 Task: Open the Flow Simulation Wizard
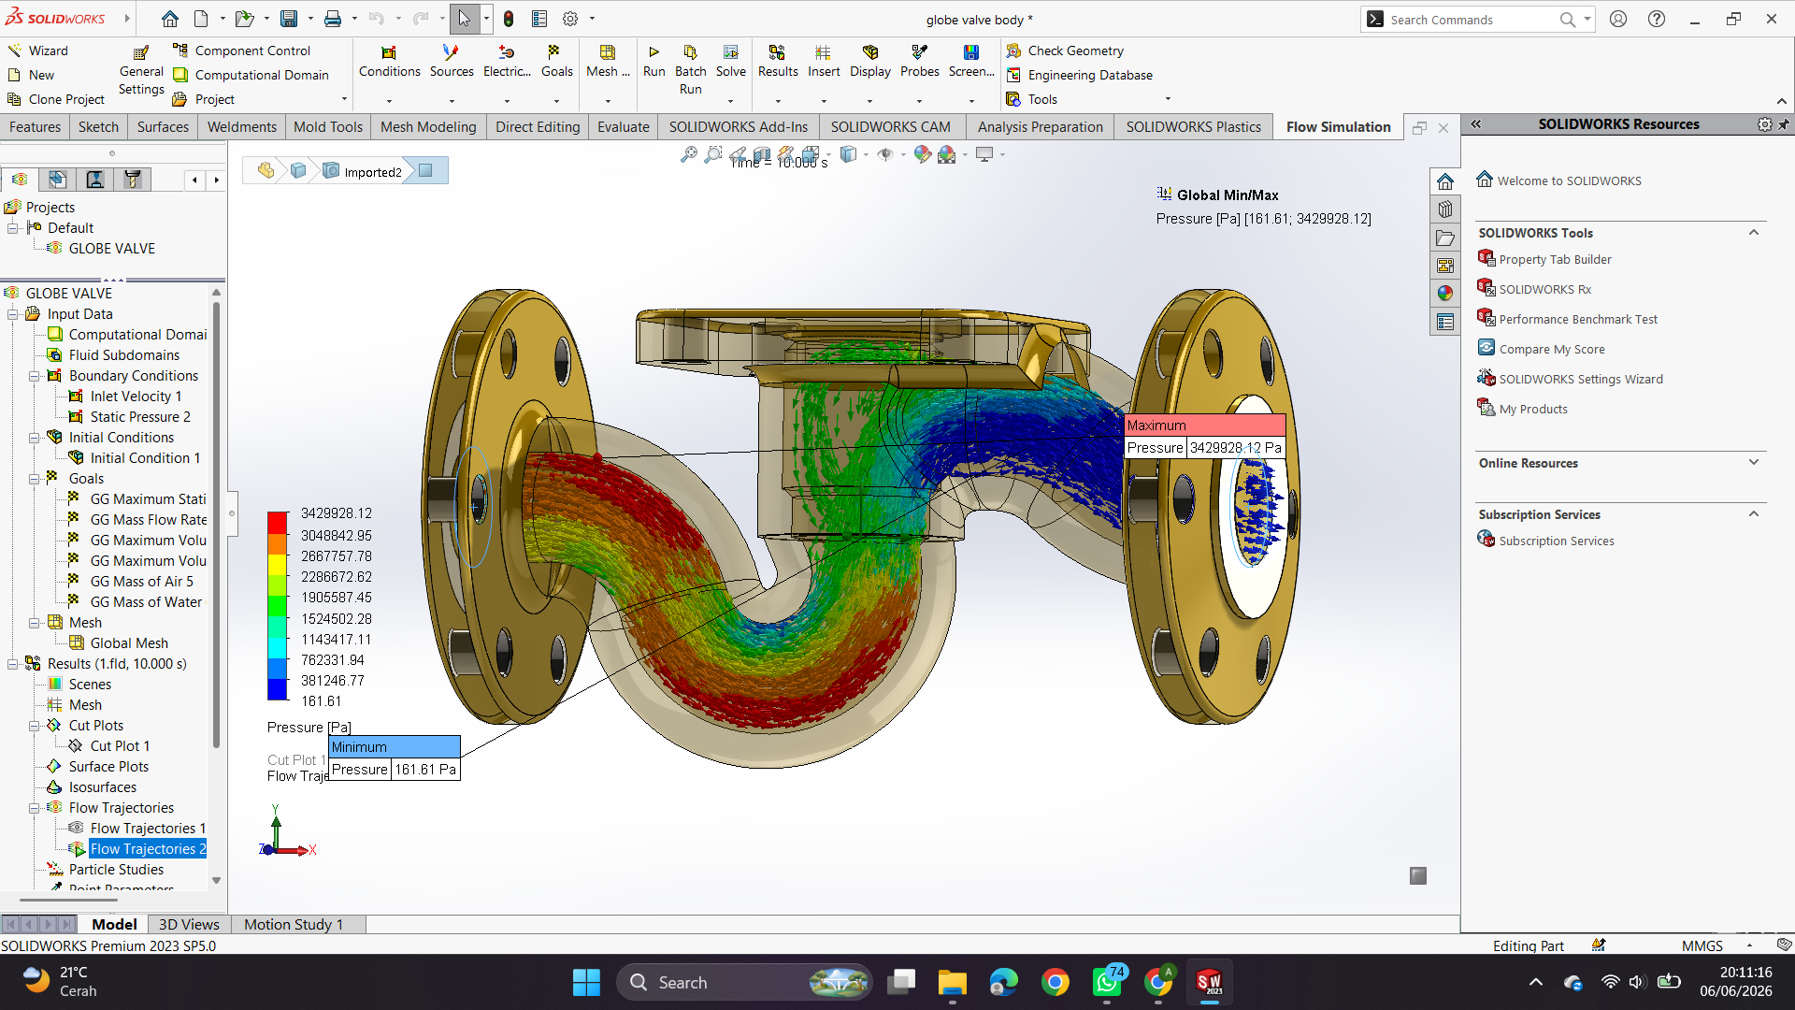[37, 50]
